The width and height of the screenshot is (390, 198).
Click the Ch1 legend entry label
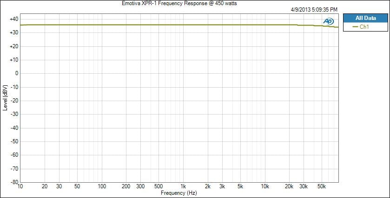[364, 27]
